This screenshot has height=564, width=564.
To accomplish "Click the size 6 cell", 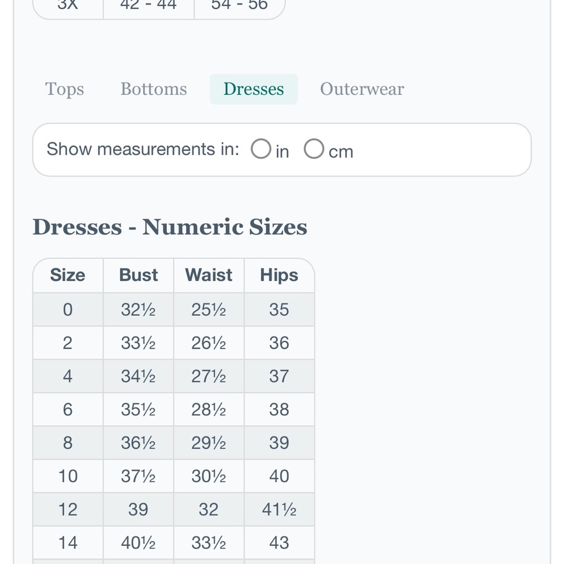I will click(x=68, y=409).
